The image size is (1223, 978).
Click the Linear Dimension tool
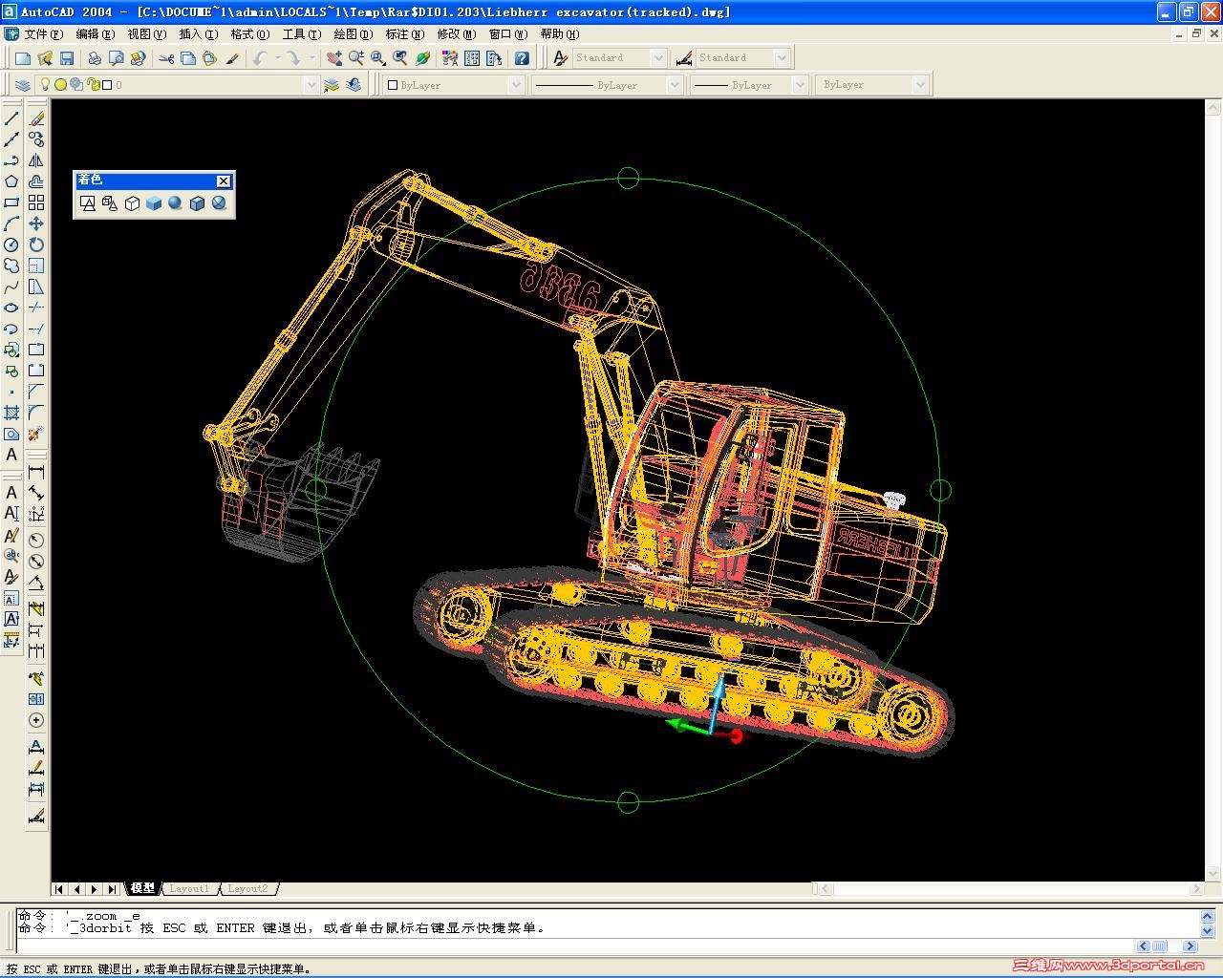coord(36,472)
